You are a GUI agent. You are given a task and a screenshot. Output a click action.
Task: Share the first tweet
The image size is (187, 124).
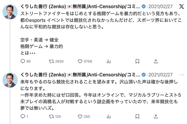(156, 61)
